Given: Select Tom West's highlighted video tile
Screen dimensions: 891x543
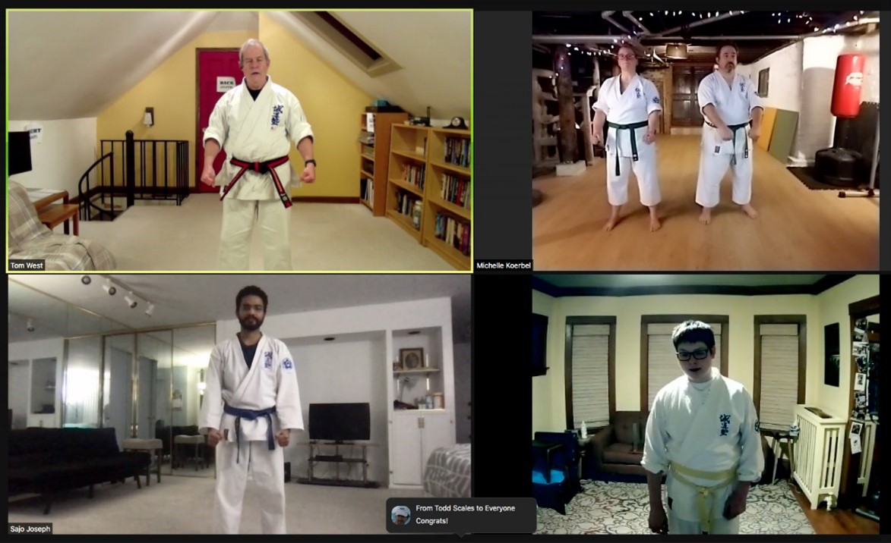Looking at the screenshot, I should pyautogui.click(x=239, y=141).
